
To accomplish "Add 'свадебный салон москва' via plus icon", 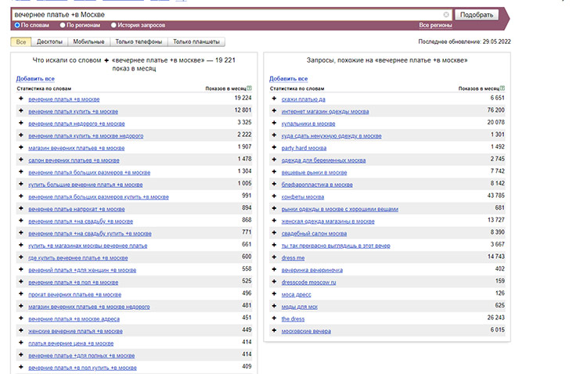I will 274,232.
